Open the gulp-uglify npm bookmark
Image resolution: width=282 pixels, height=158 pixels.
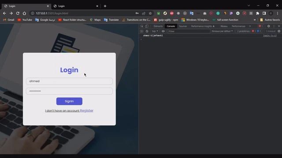pyautogui.click(x=166, y=20)
